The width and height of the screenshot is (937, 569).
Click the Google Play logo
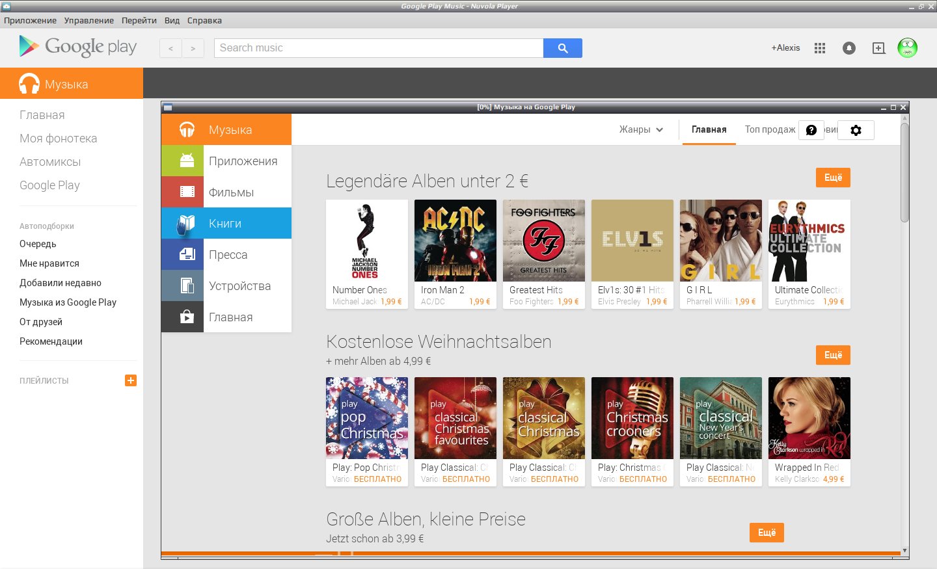tap(78, 47)
